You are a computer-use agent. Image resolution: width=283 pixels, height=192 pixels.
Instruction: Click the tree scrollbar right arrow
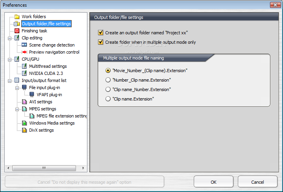[83, 168]
